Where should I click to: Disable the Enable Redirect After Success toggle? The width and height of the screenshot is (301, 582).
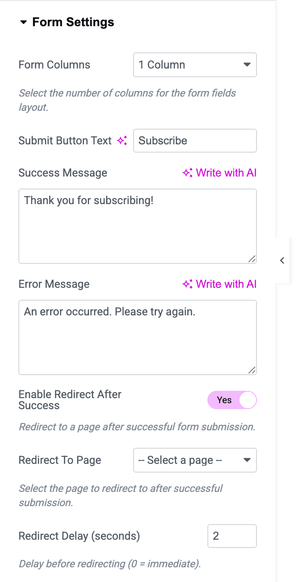(232, 400)
